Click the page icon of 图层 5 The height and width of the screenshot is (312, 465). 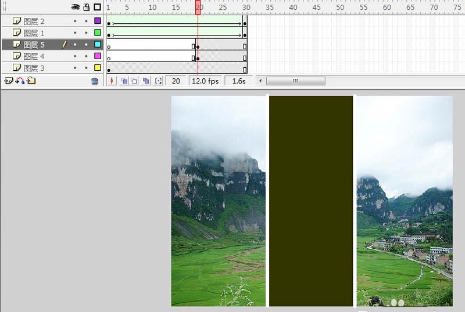pyautogui.click(x=17, y=44)
